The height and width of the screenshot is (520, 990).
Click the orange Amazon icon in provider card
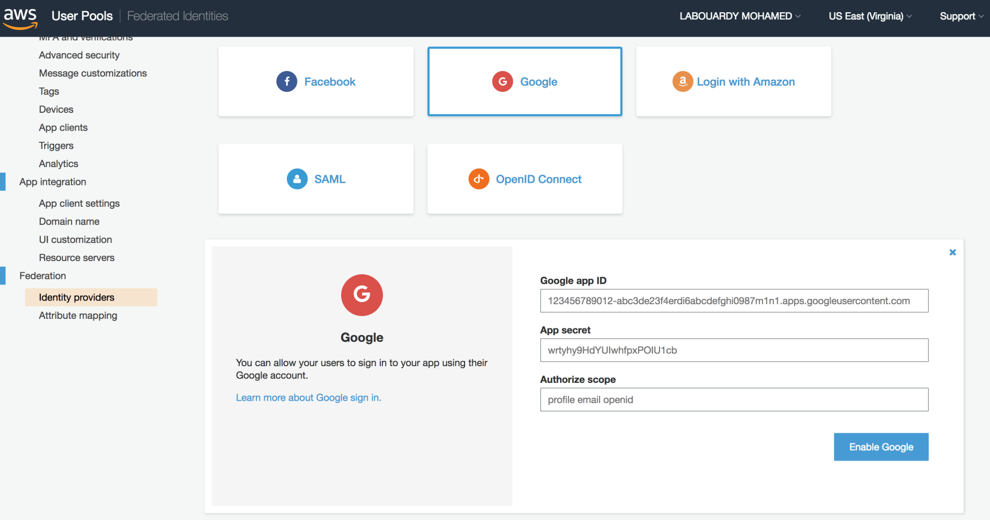[683, 82]
